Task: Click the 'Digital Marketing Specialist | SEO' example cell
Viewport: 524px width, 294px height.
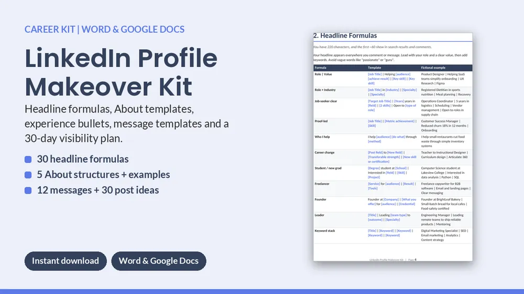Action: coord(445,236)
